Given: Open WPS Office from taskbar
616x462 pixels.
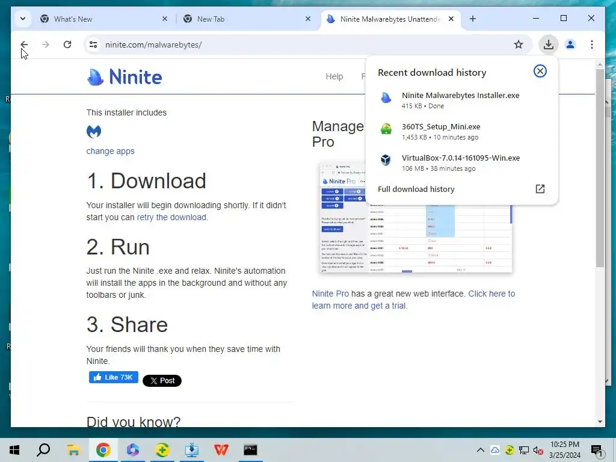Looking at the screenshot, I should click(x=221, y=450).
